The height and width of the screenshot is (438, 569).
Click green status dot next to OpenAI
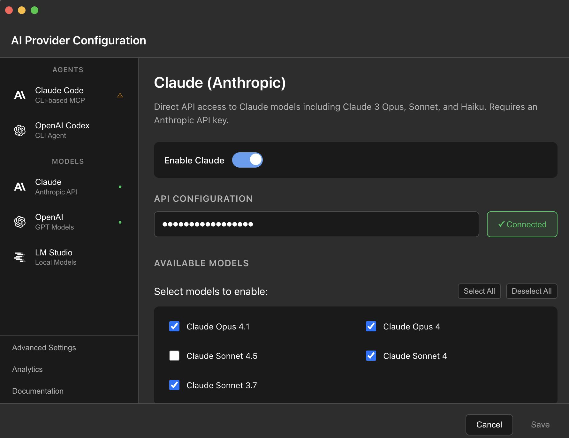(x=120, y=222)
